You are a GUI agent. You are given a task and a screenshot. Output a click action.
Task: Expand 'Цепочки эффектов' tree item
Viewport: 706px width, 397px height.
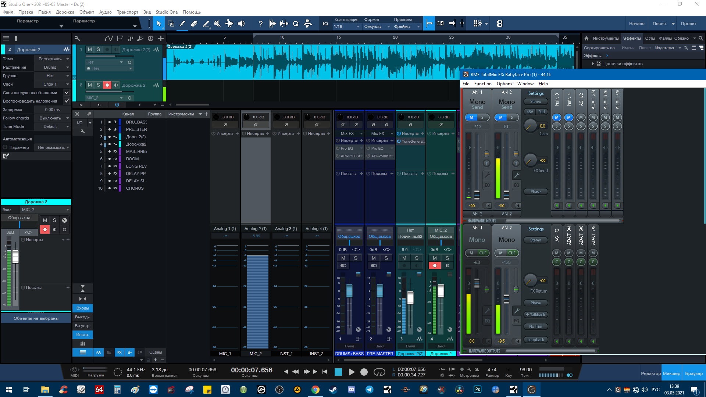coord(593,64)
